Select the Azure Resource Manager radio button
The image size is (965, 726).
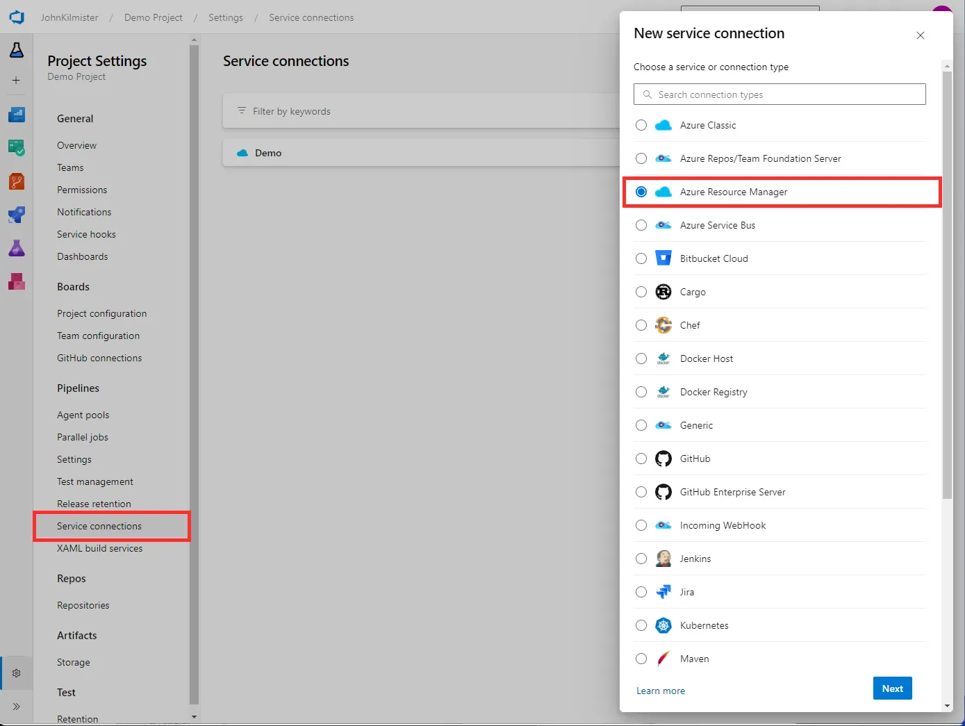pos(641,192)
